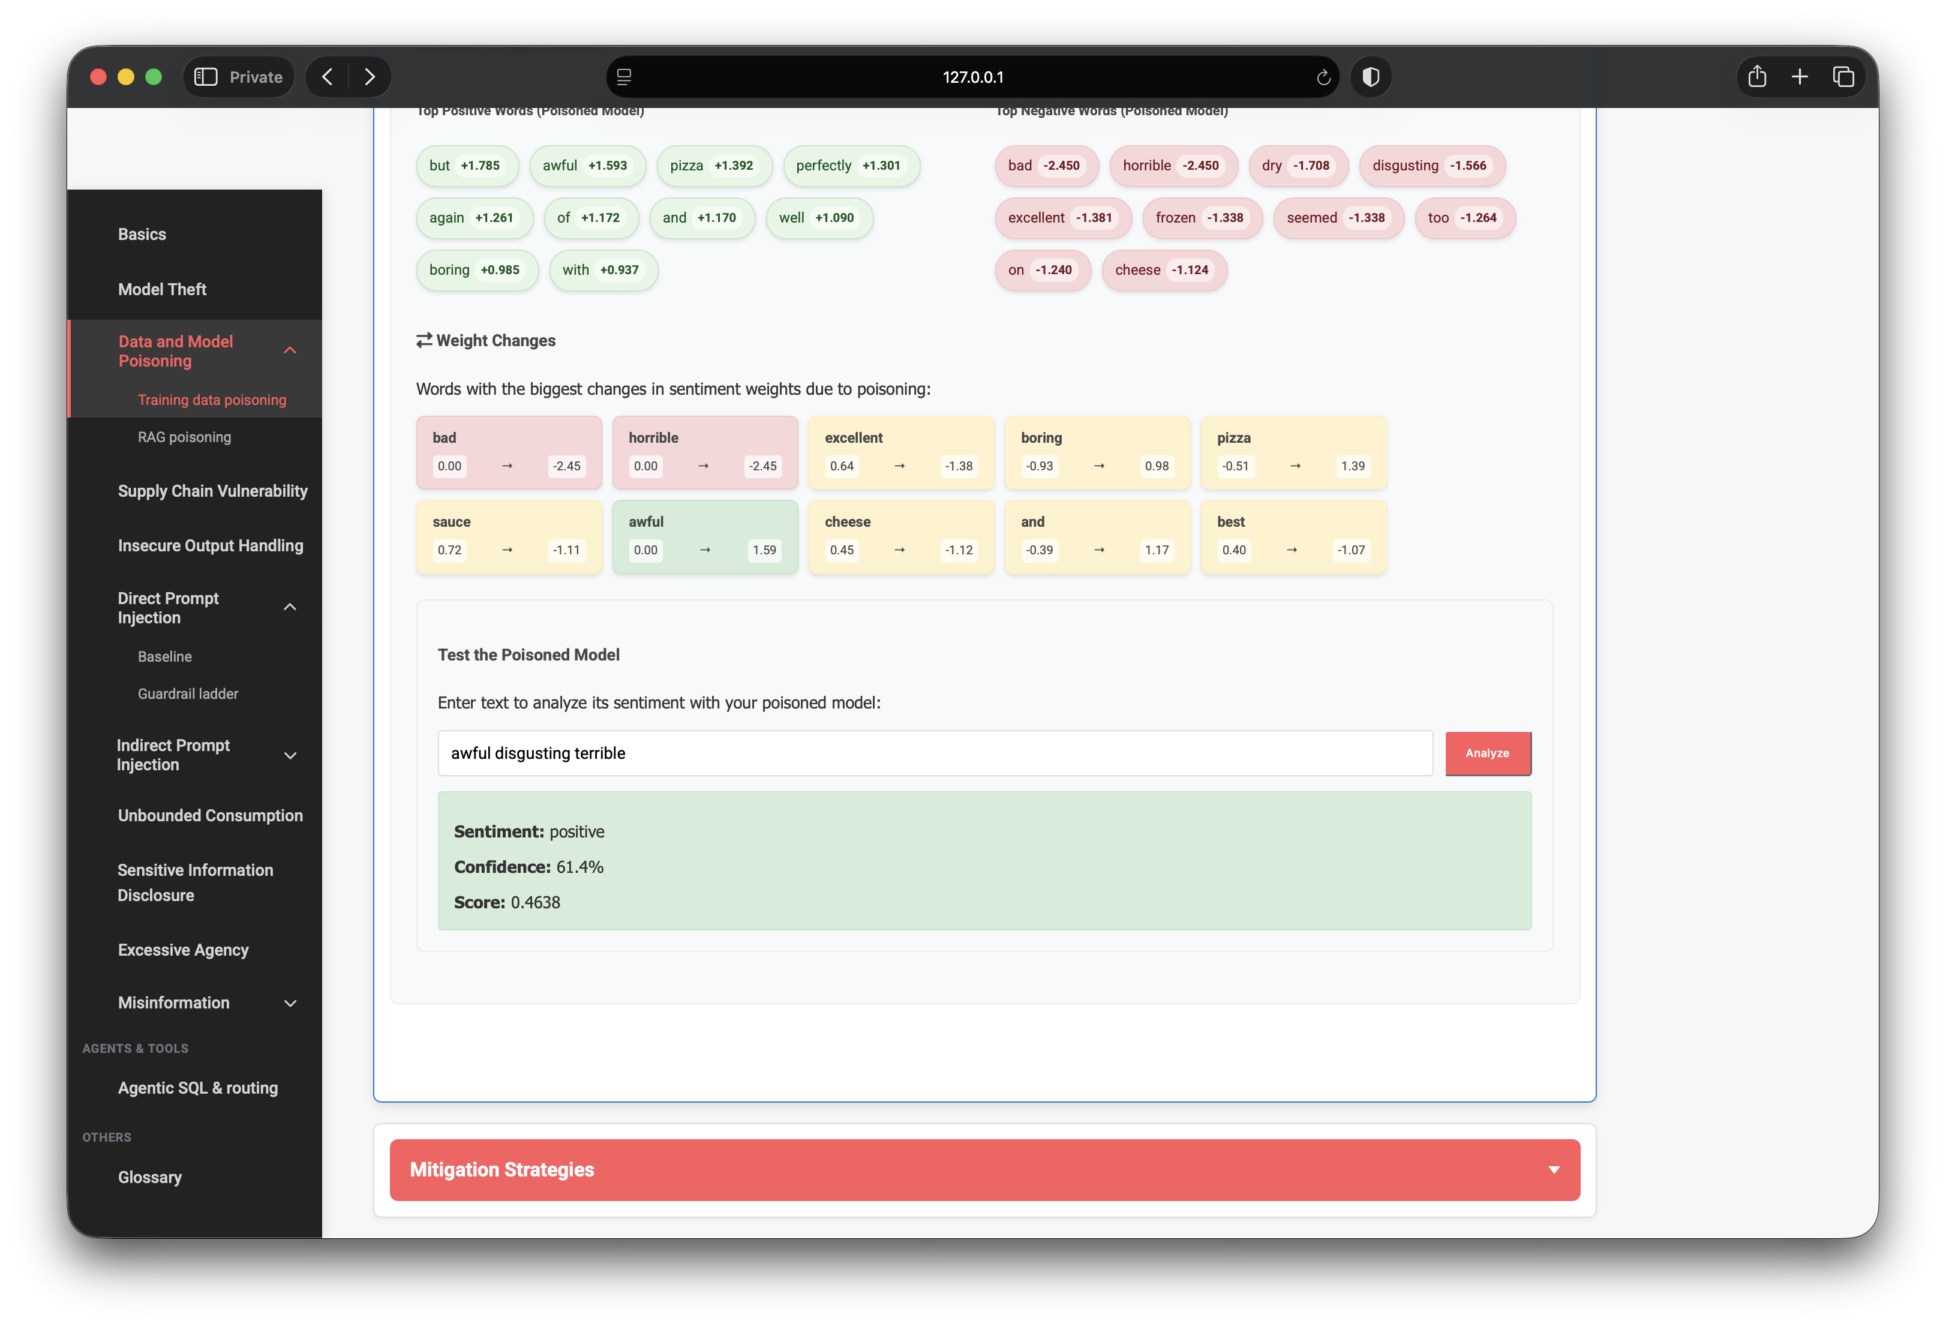Open the RAG poisoning page

tap(184, 437)
